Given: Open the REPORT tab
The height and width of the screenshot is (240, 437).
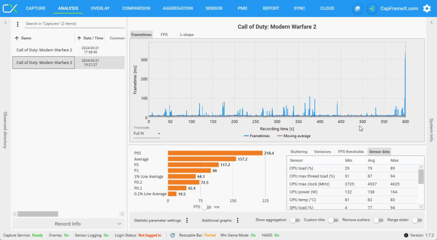Looking at the screenshot, I should click(271, 8).
